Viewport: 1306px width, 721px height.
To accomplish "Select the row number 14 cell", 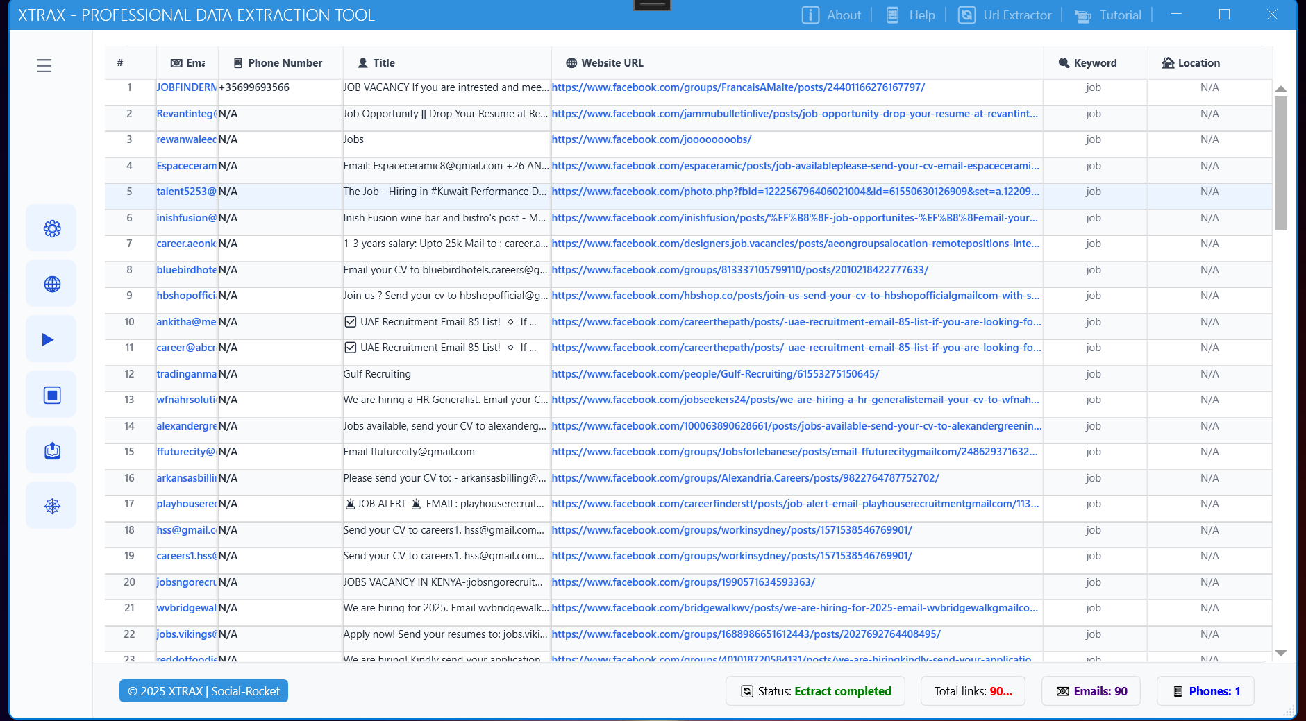I will tap(130, 426).
